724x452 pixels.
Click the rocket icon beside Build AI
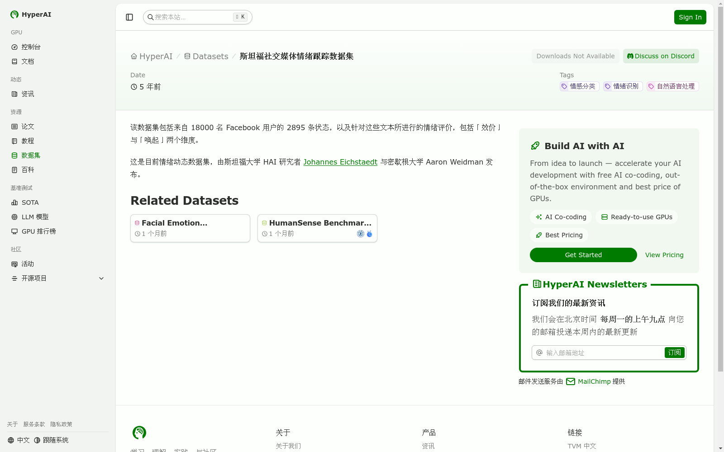(535, 146)
